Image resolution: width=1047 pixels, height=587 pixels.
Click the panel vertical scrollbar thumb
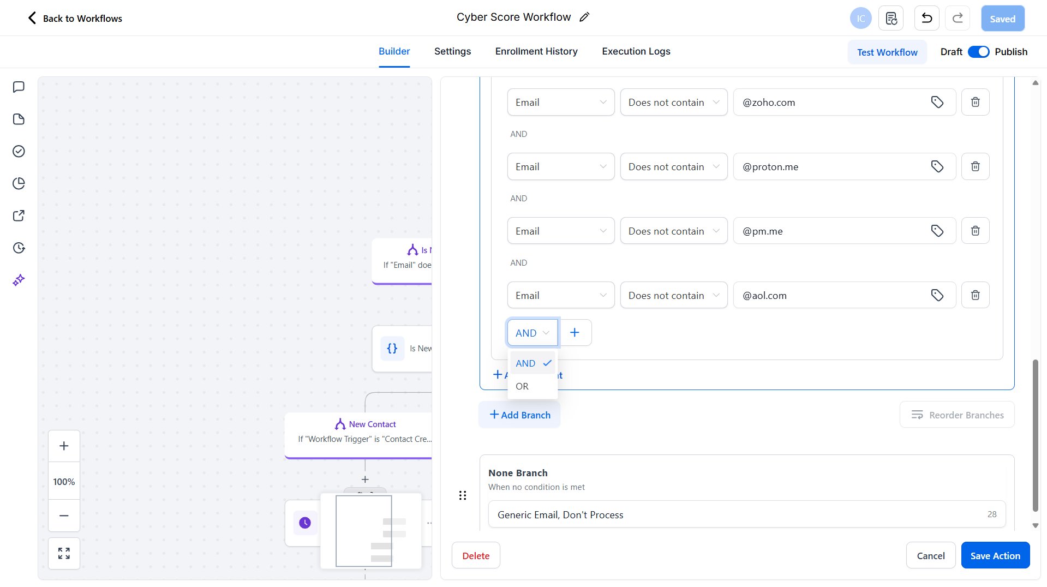(1035, 435)
